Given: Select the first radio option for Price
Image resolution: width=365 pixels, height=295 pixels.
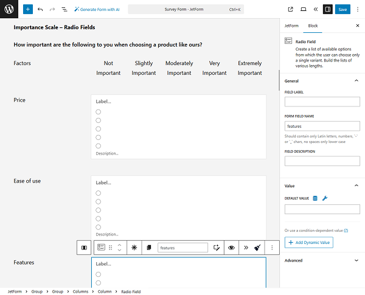Looking at the screenshot, I should [x=98, y=112].
